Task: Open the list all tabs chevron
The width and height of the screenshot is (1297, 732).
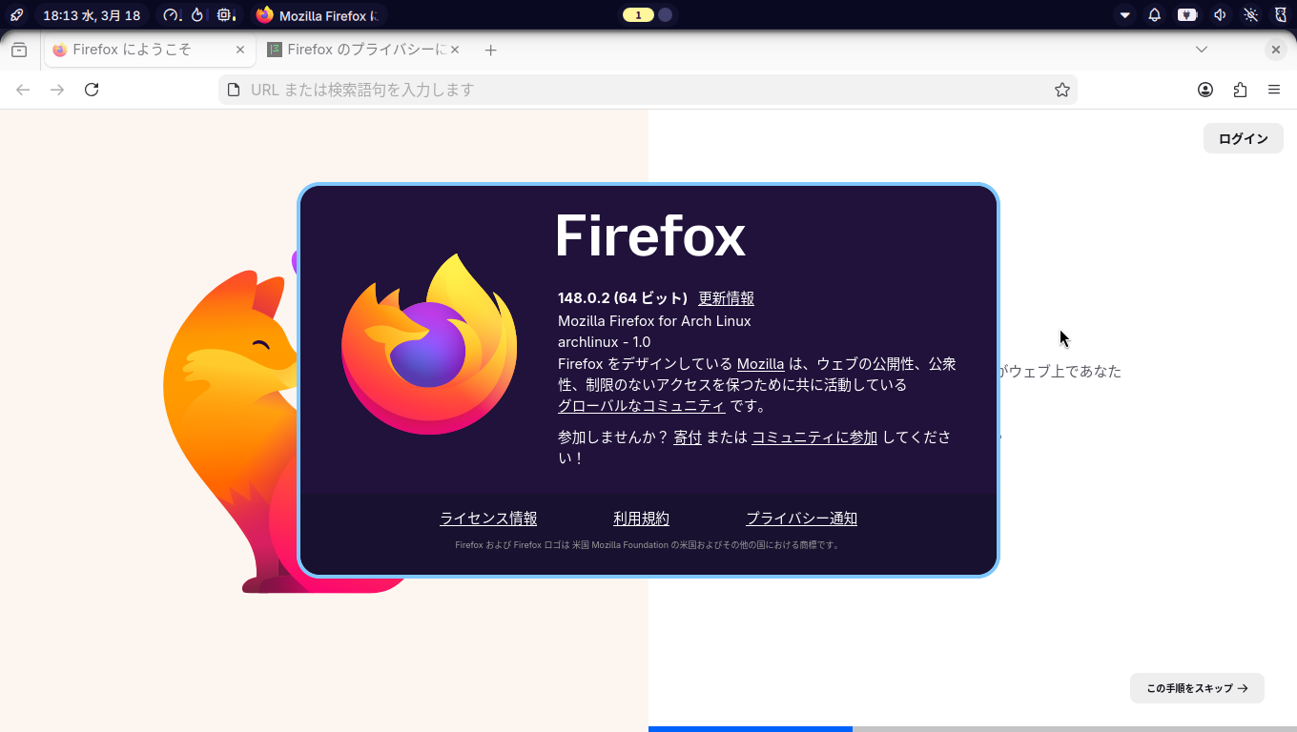Action: (x=1202, y=50)
